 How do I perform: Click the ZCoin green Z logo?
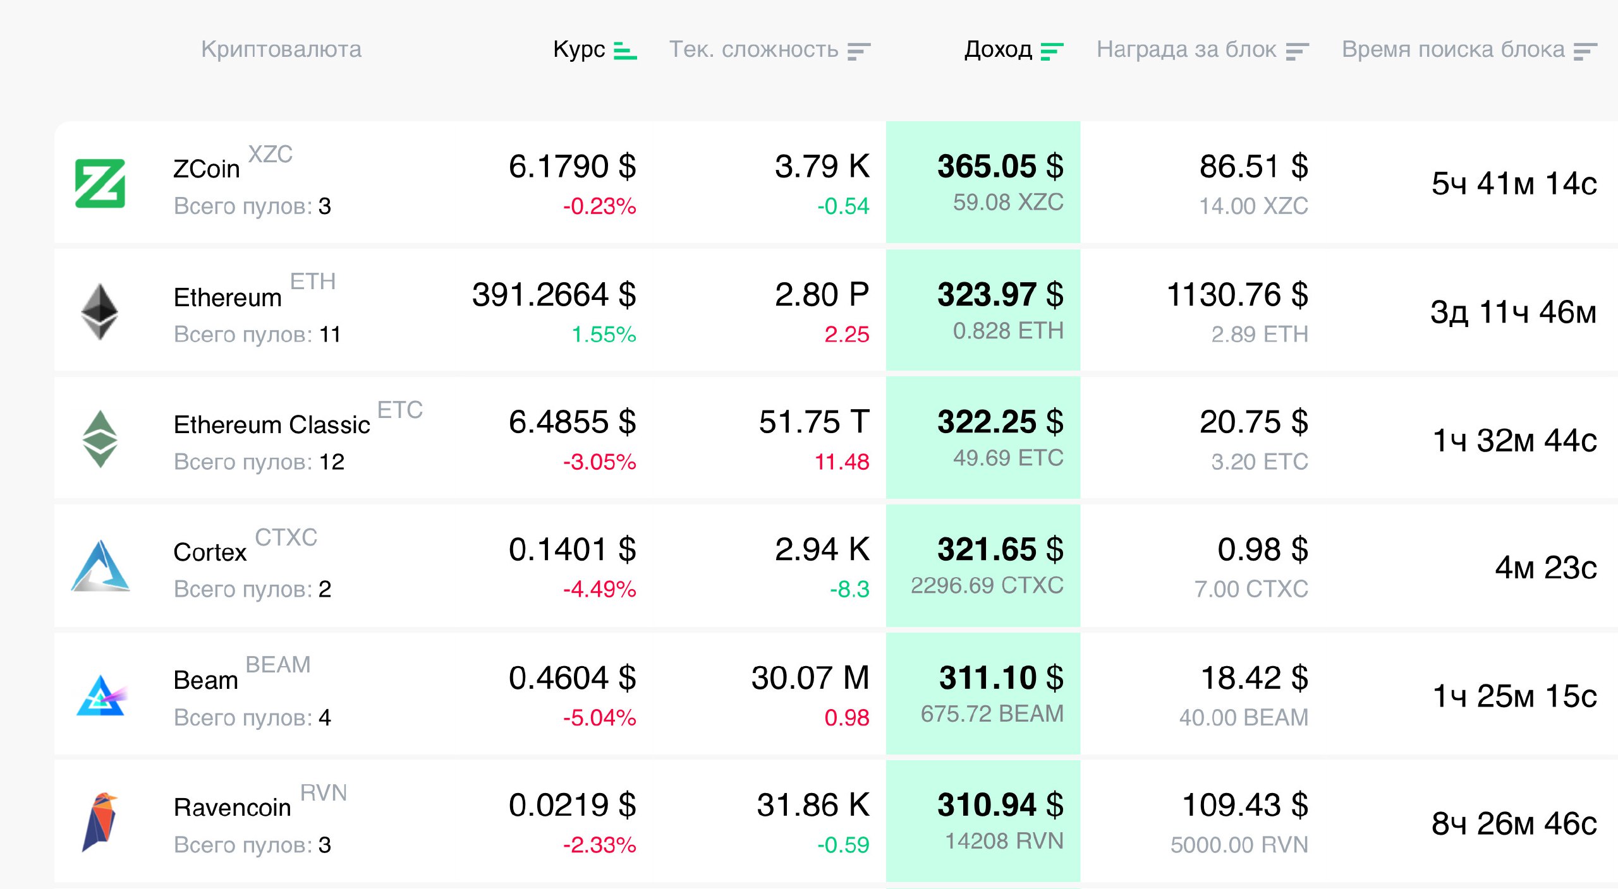(100, 184)
